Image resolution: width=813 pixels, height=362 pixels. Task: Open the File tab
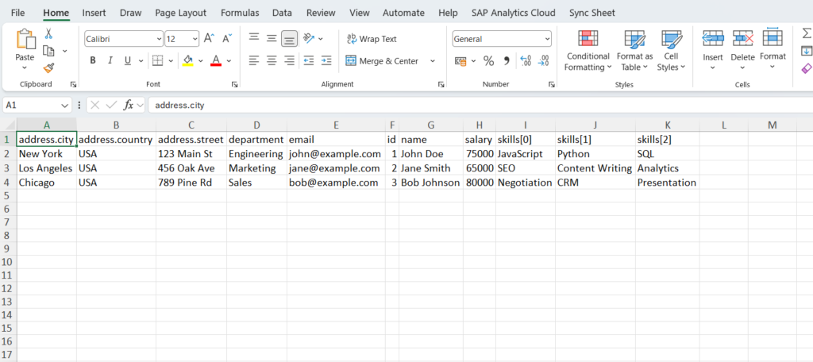point(18,13)
